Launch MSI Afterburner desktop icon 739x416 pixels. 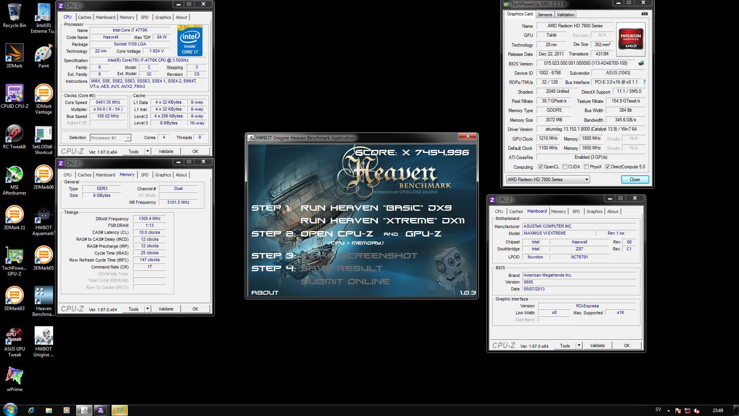click(15, 180)
